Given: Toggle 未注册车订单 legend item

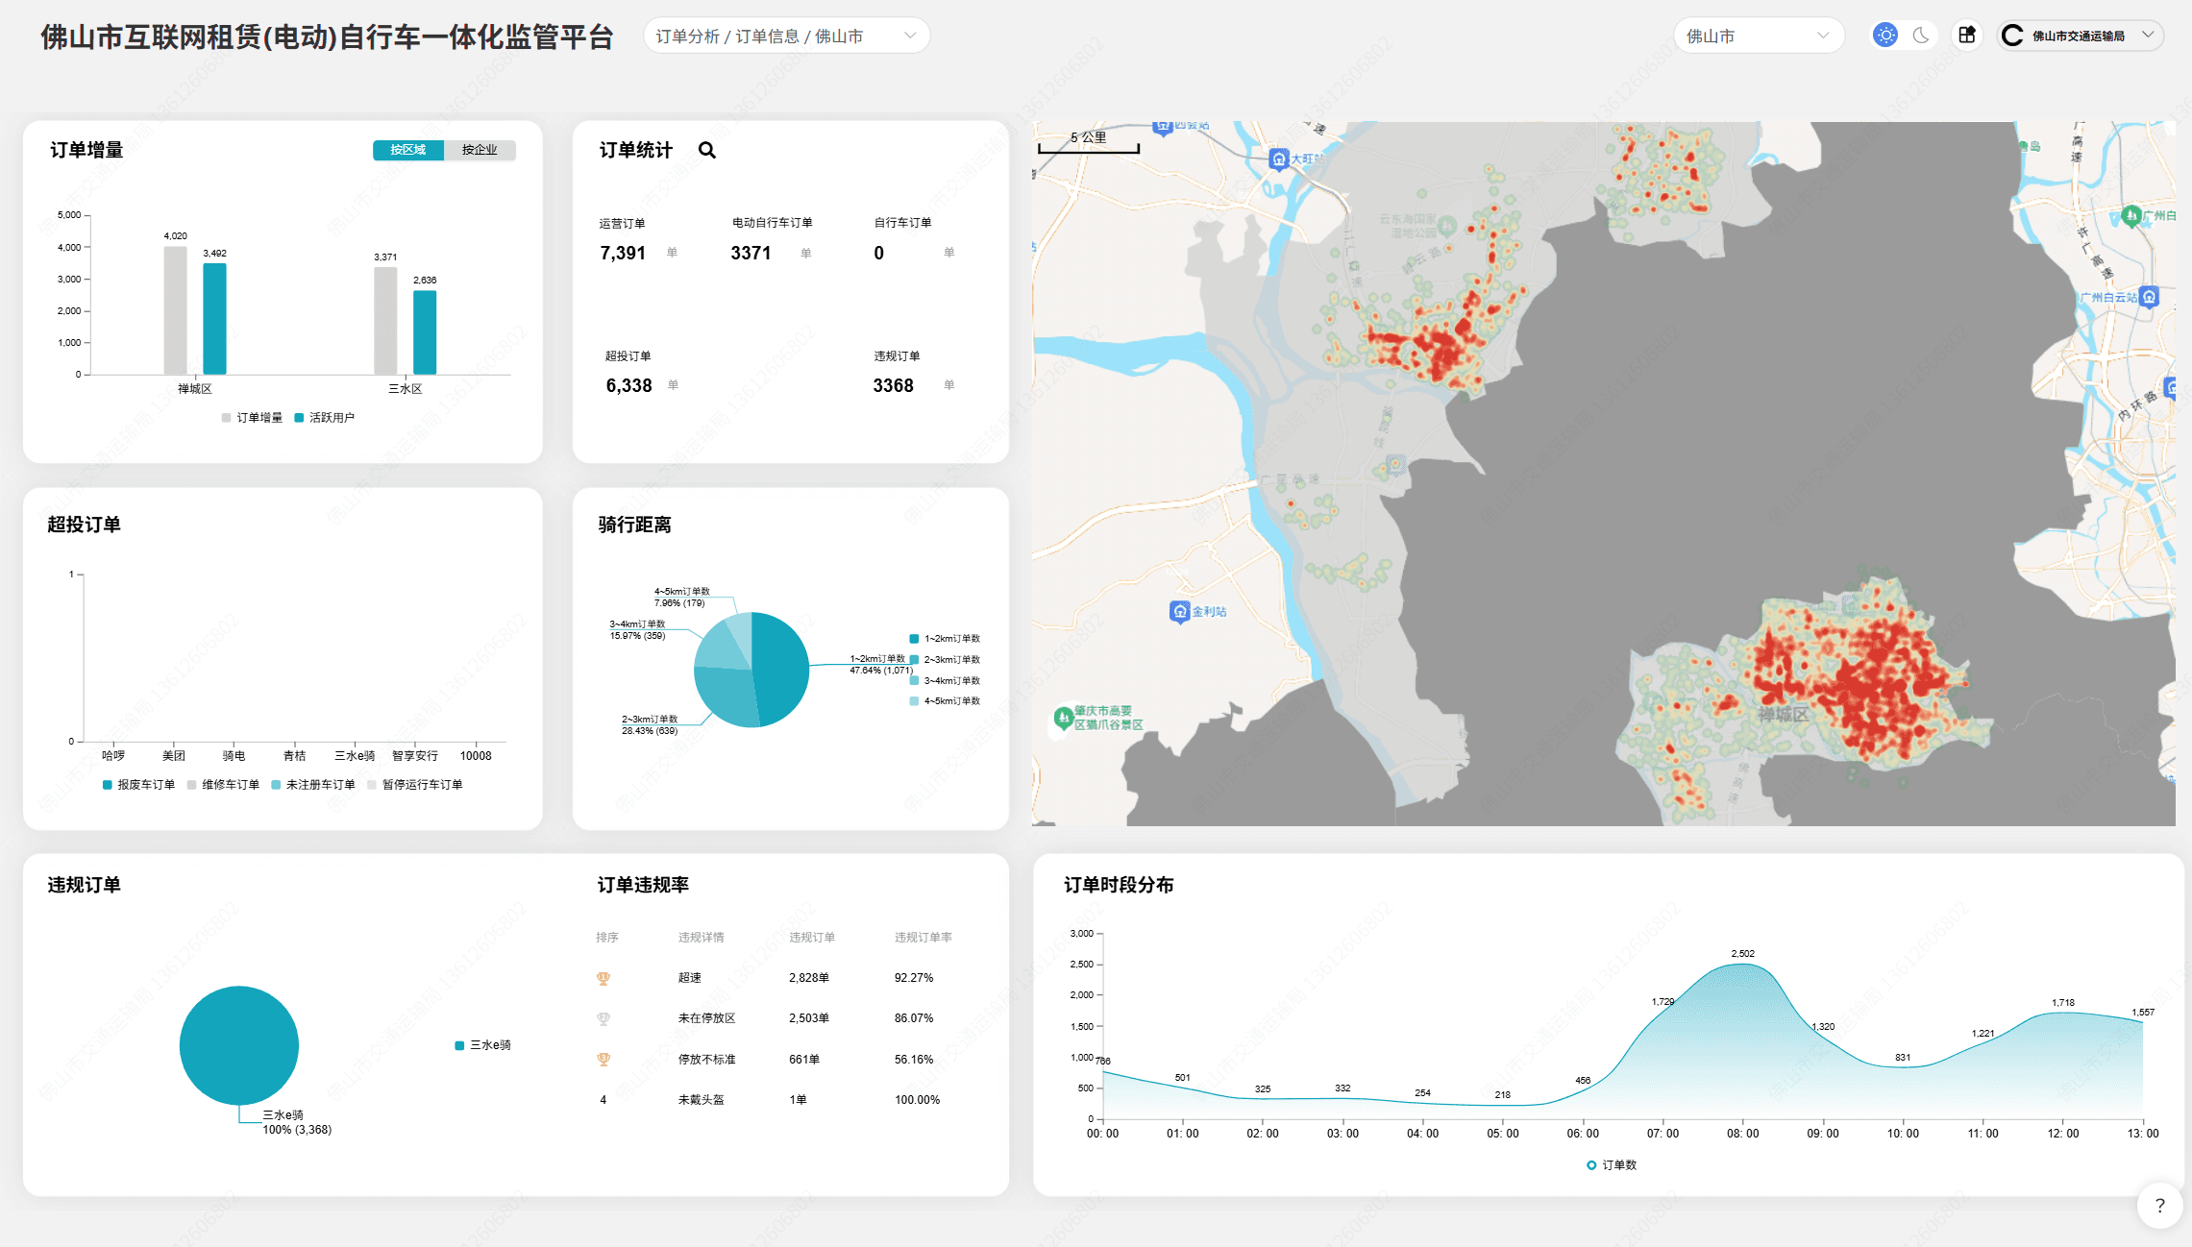Looking at the screenshot, I should click(313, 785).
